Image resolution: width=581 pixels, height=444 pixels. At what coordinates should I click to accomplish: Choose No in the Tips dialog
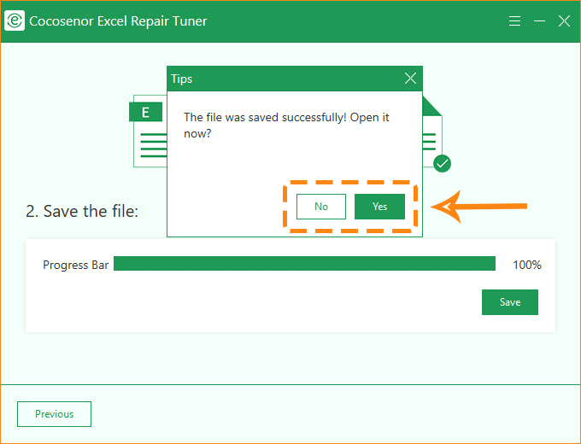[x=321, y=207]
